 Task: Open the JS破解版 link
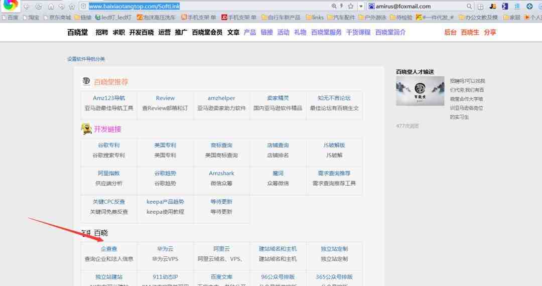click(x=334, y=145)
